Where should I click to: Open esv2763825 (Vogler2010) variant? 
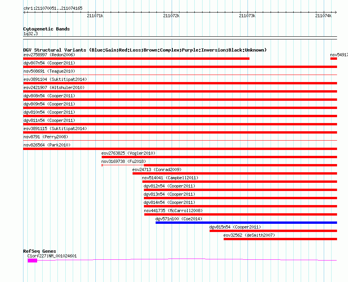128,153
